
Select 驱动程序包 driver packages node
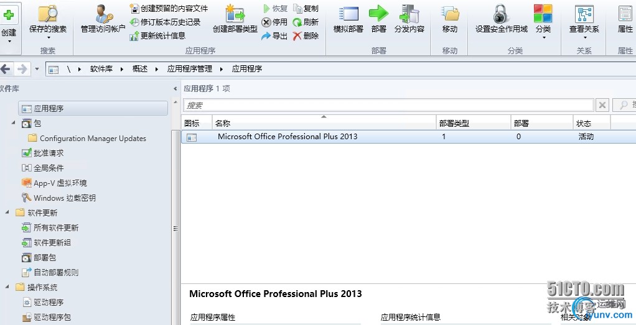coord(47,317)
